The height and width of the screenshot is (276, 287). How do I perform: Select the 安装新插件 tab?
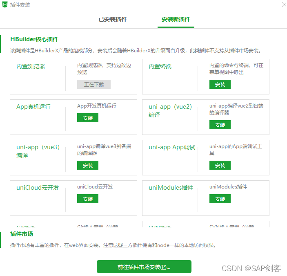click(x=176, y=19)
